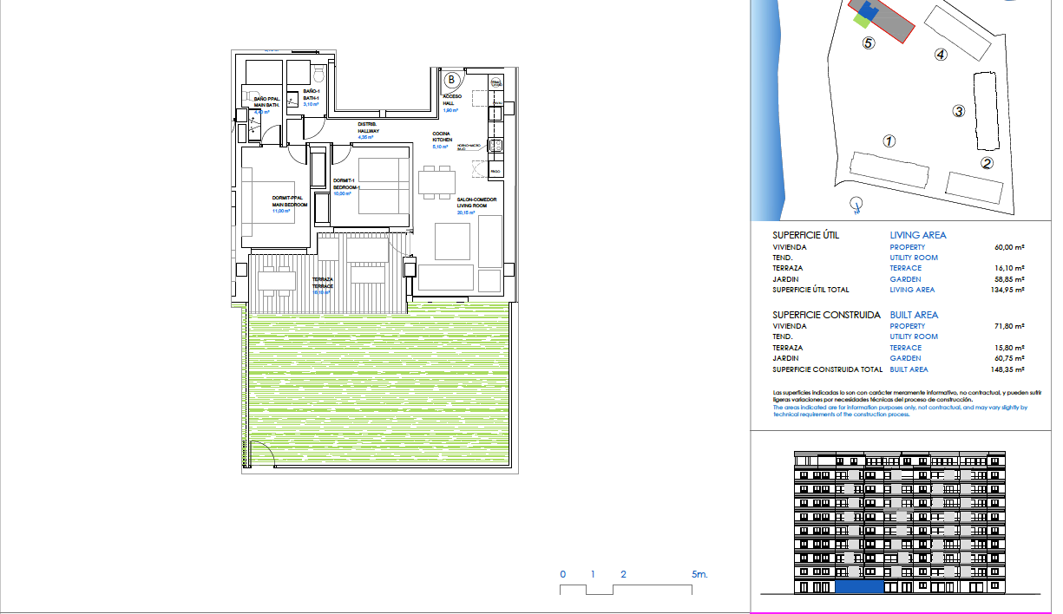Click the kitchen hob burner symbol
The width and height of the screenshot is (1063, 614).
[x=495, y=146]
